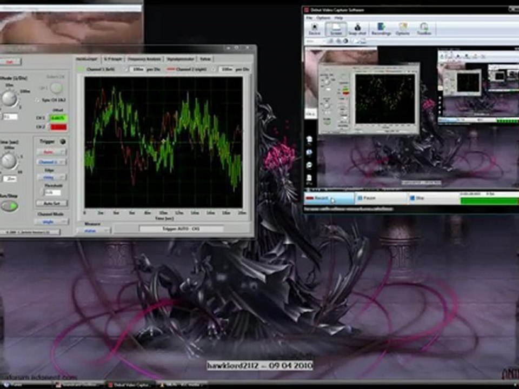
Task: Open Help menu in Debut
Action: 338,18
